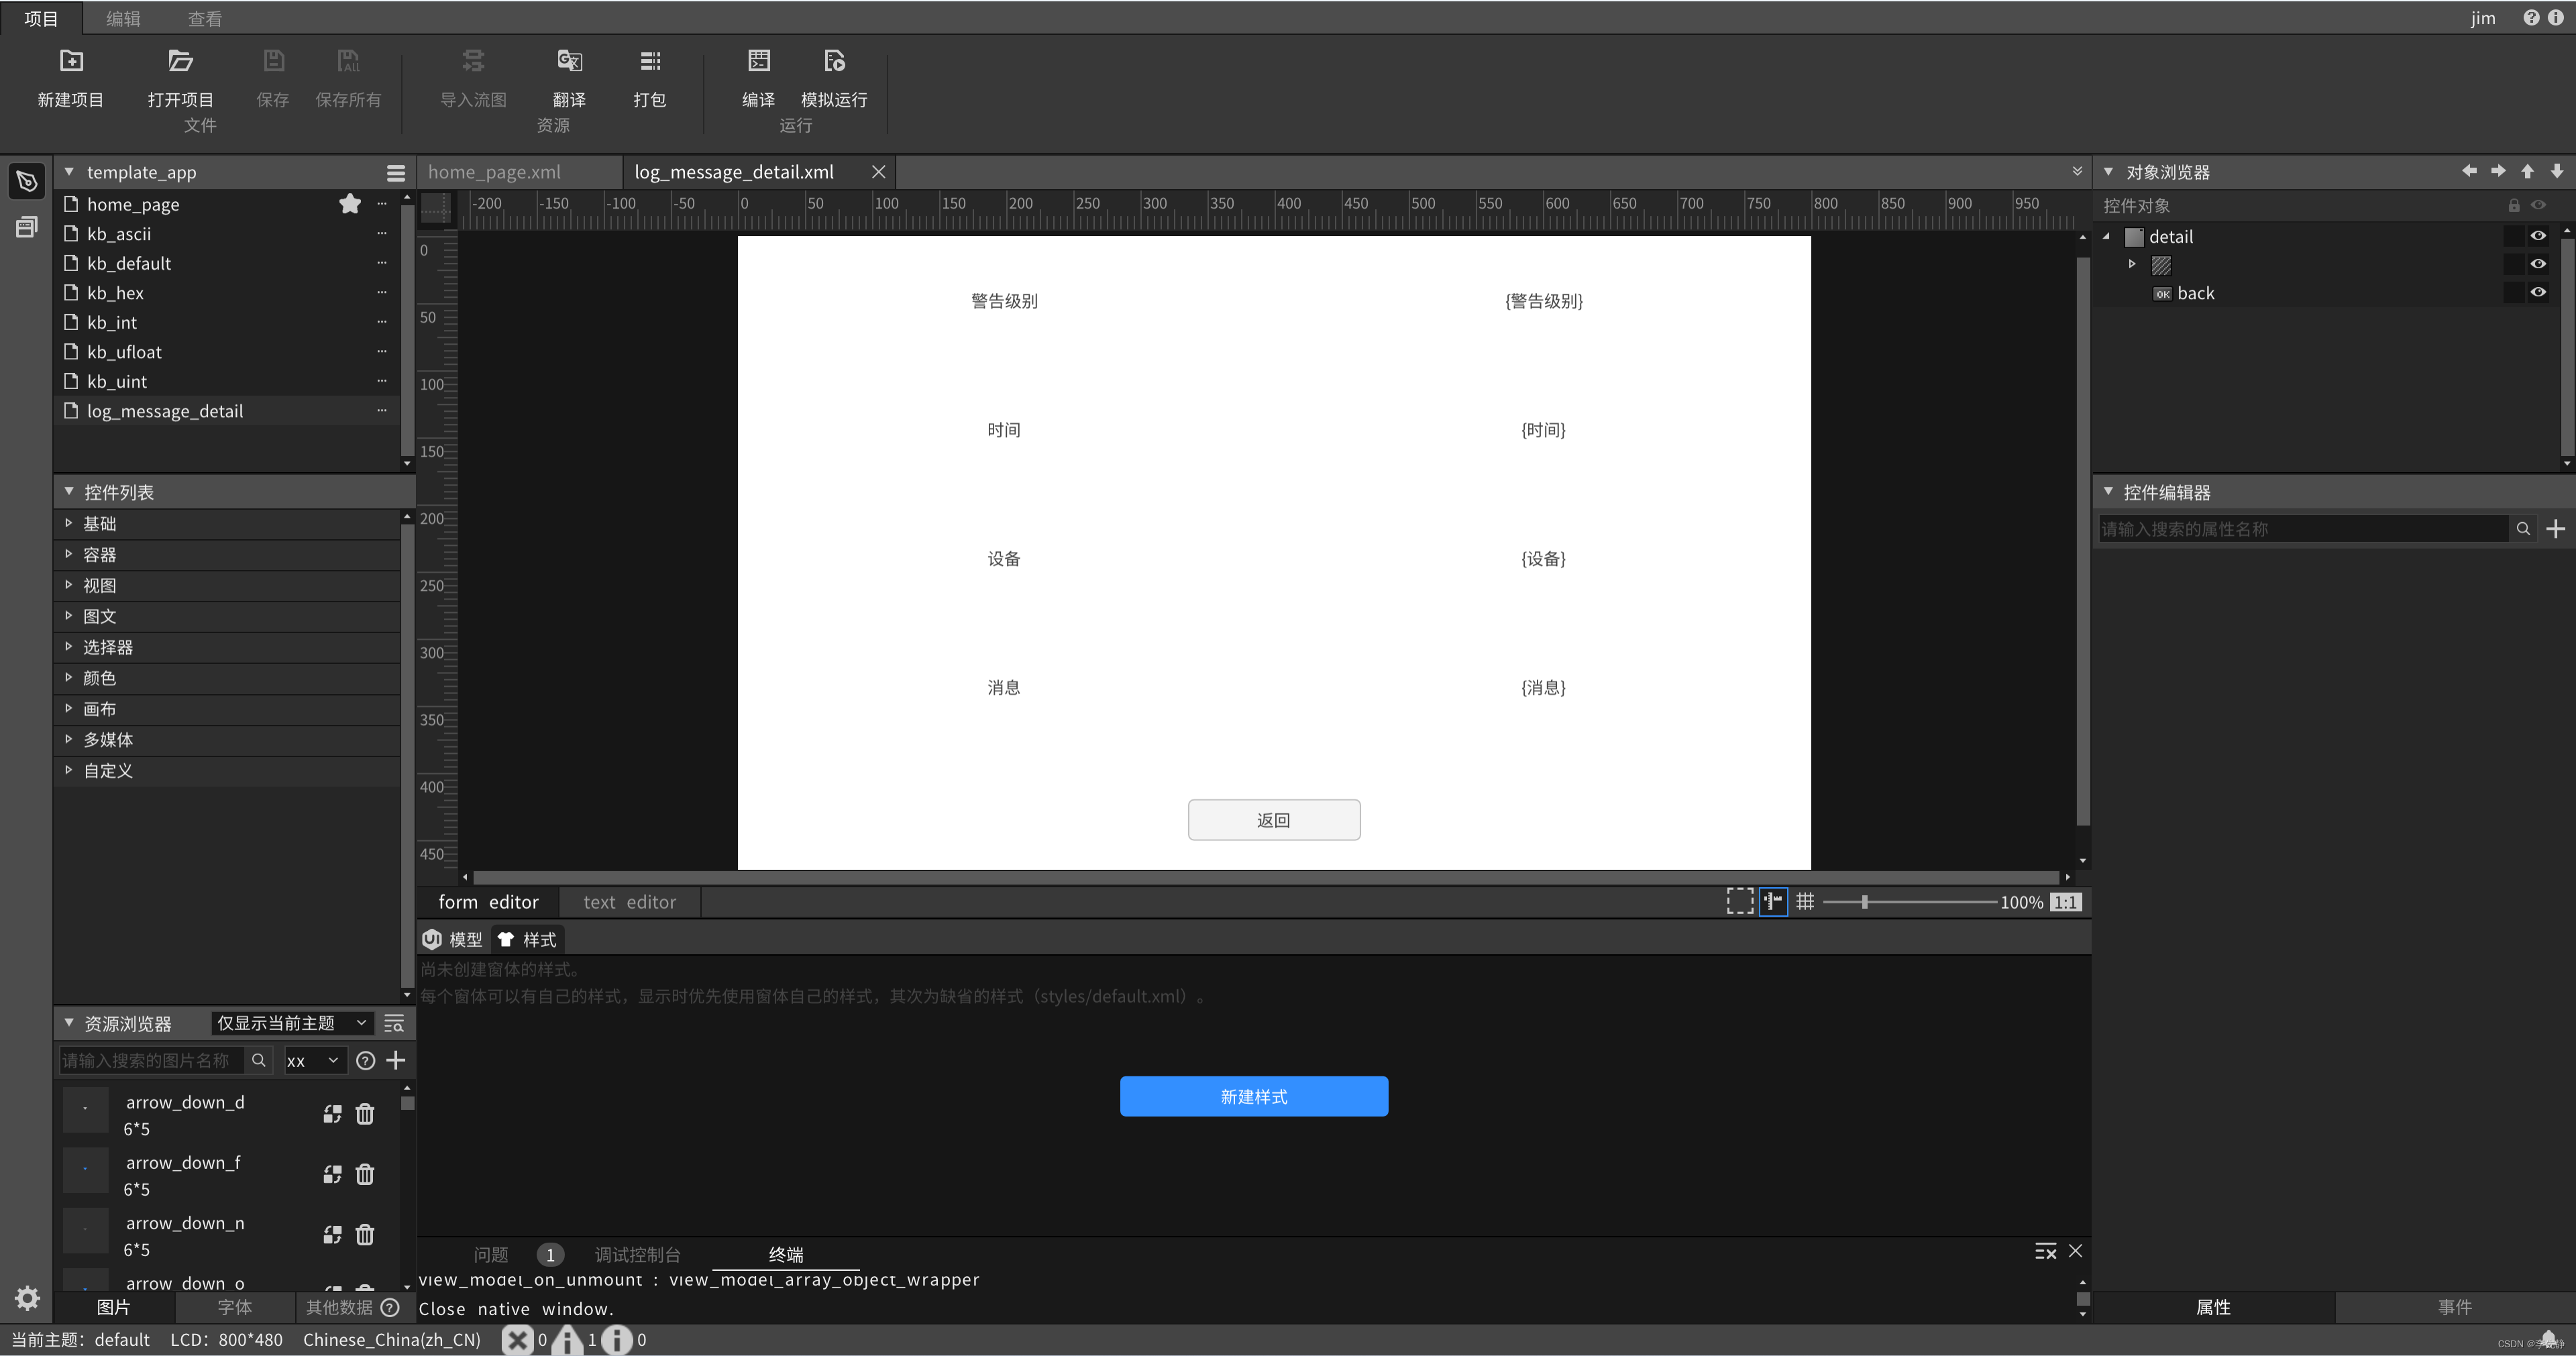Focus the property name search field

(x=2303, y=529)
